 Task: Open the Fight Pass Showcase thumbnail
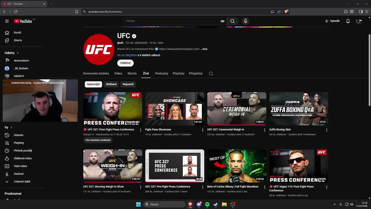pyautogui.click(x=175, y=109)
